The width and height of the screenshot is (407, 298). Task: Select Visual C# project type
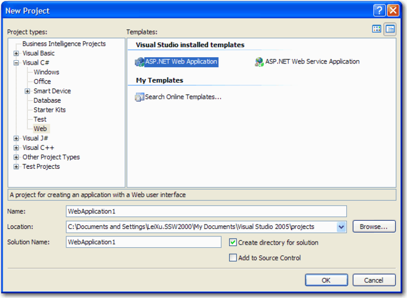36,63
